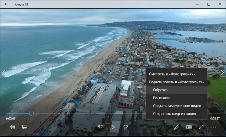Image resolution: width=226 pixels, height=137 pixels.
Task: Click the back arrow in title bar
Action: pyautogui.click(x=6, y=4)
